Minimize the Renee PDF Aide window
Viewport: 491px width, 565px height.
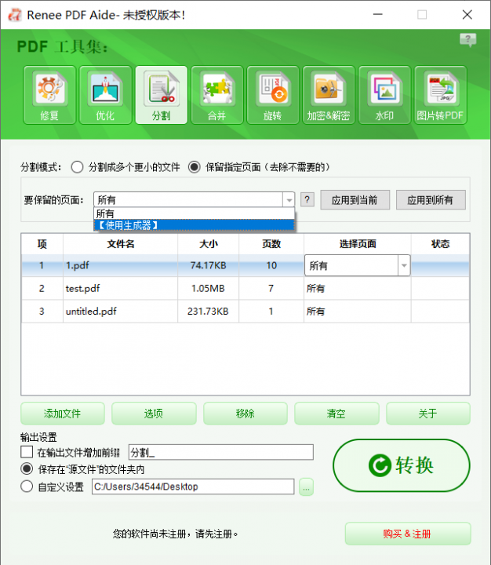click(378, 15)
